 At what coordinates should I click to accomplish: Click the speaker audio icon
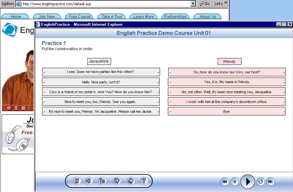coord(89,181)
